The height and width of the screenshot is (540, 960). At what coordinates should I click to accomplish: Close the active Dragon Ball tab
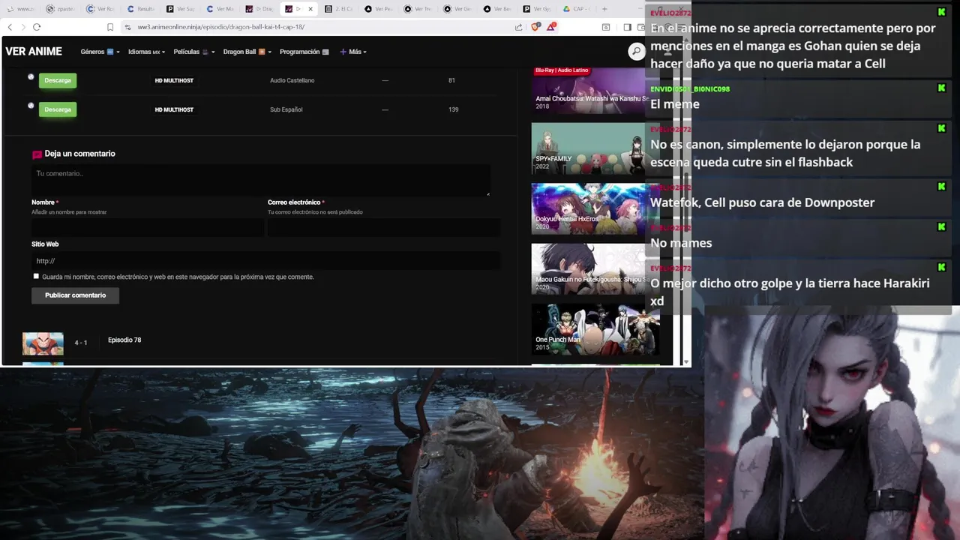tap(310, 9)
